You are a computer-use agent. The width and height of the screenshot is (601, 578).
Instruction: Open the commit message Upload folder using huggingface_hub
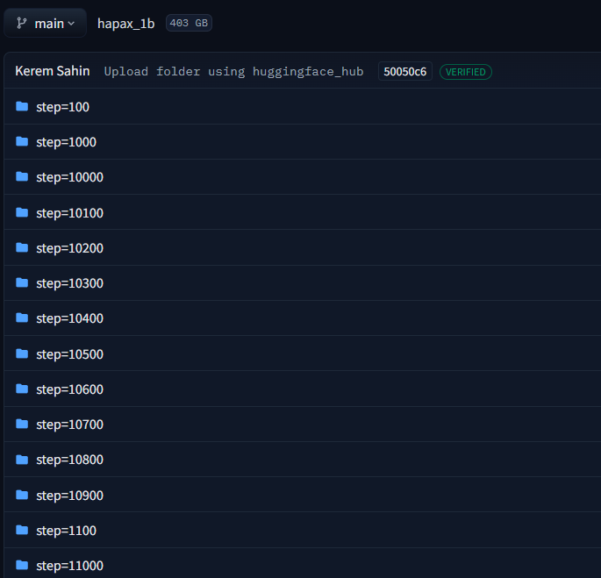pyautogui.click(x=233, y=71)
